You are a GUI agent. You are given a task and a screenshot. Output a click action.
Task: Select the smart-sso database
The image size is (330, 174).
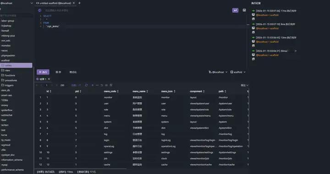pyautogui.click(x=6, y=95)
